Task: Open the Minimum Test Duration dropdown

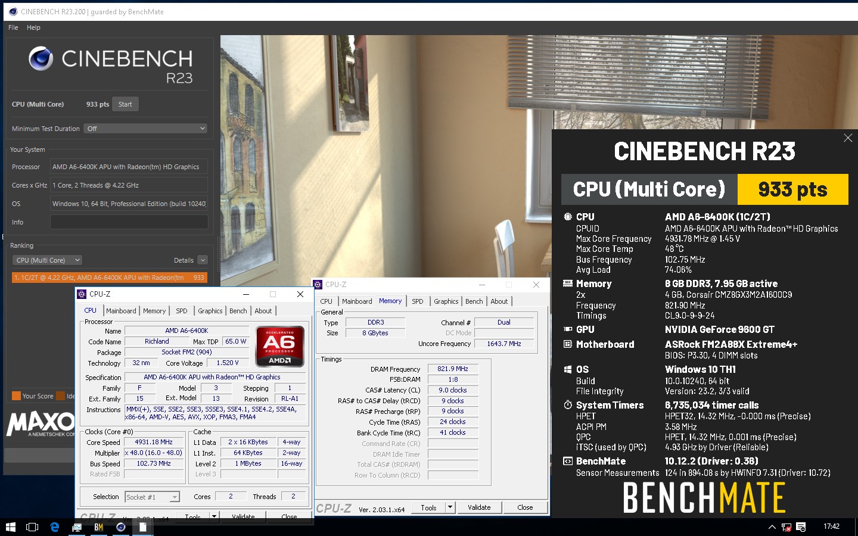Action: click(x=146, y=129)
